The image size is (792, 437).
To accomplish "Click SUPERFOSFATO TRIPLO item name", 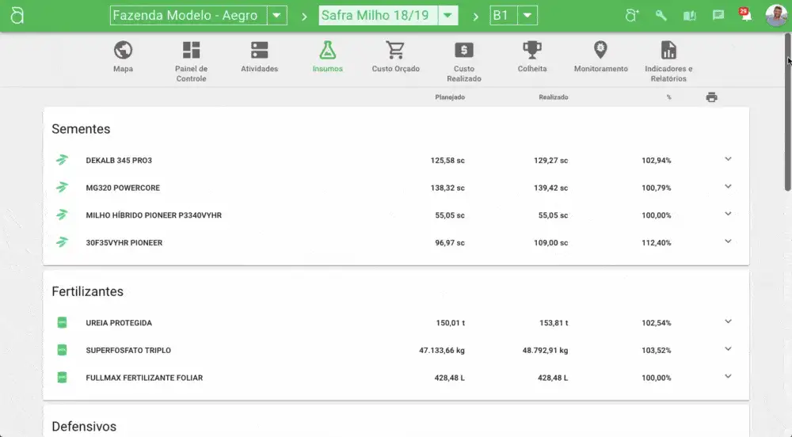I will click(x=128, y=350).
